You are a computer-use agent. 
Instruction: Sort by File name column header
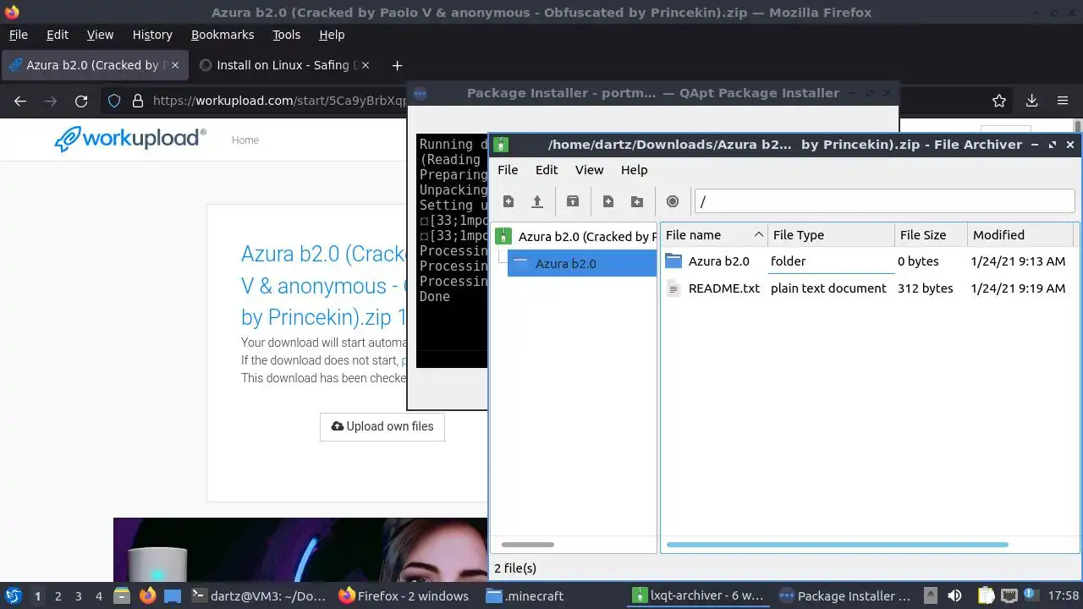713,235
